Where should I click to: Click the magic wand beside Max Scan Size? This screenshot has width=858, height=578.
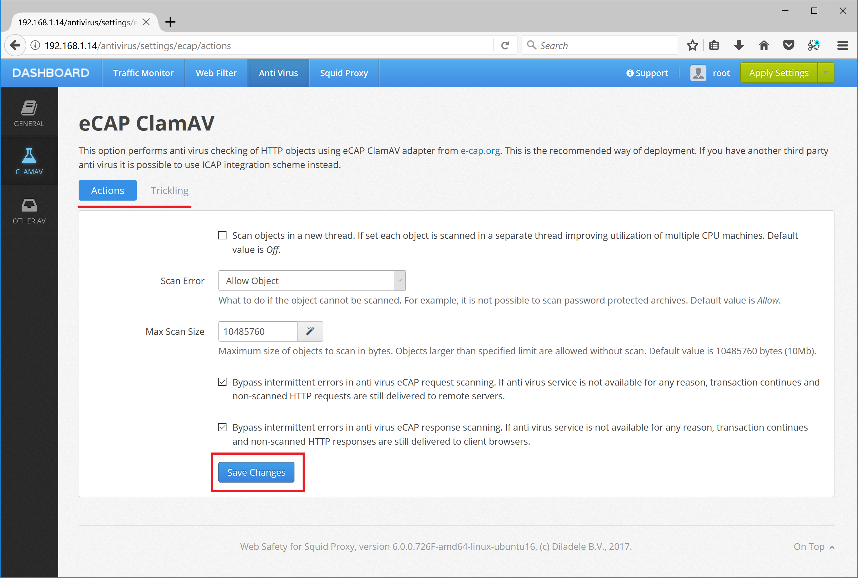310,331
